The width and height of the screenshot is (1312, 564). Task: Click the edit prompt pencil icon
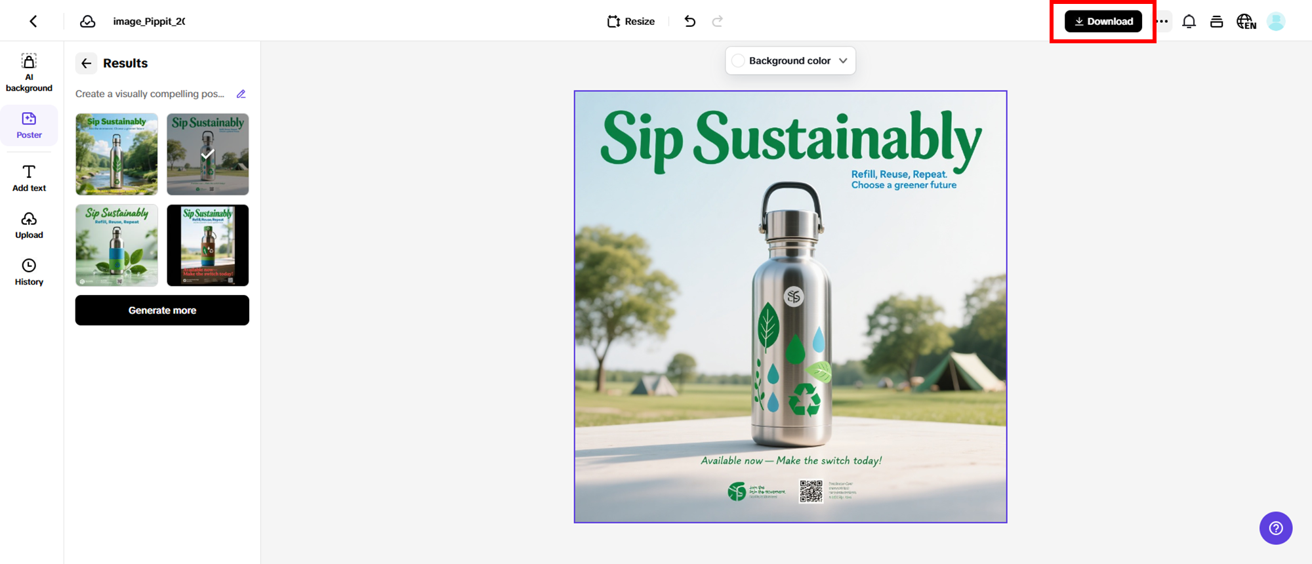click(241, 94)
